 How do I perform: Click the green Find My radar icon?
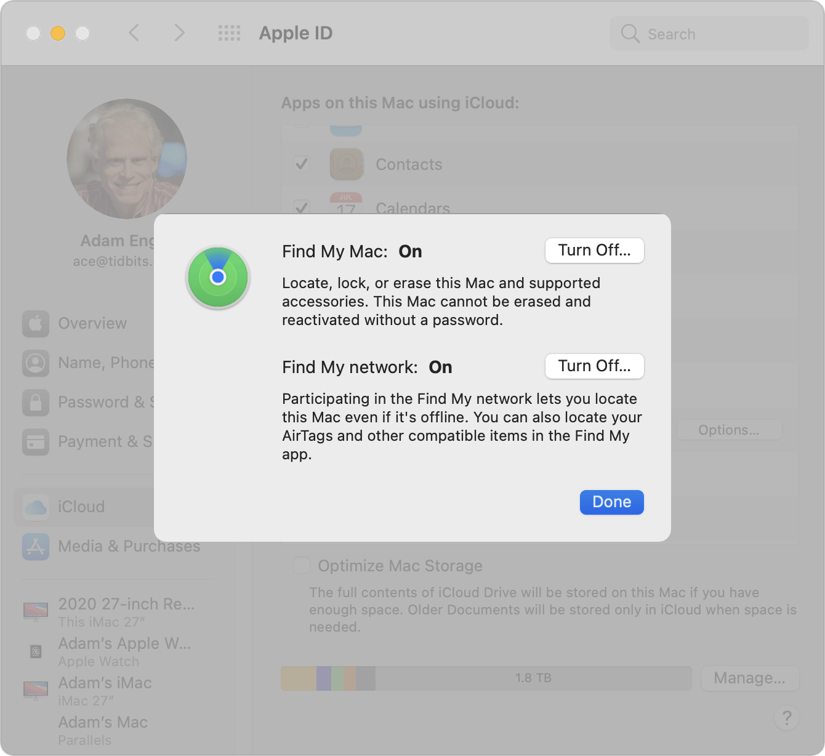[218, 278]
